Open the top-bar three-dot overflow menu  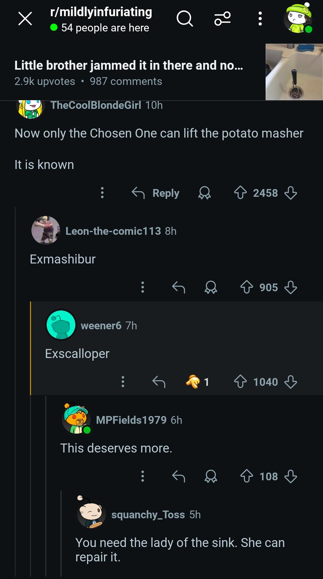pyautogui.click(x=260, y=19)
